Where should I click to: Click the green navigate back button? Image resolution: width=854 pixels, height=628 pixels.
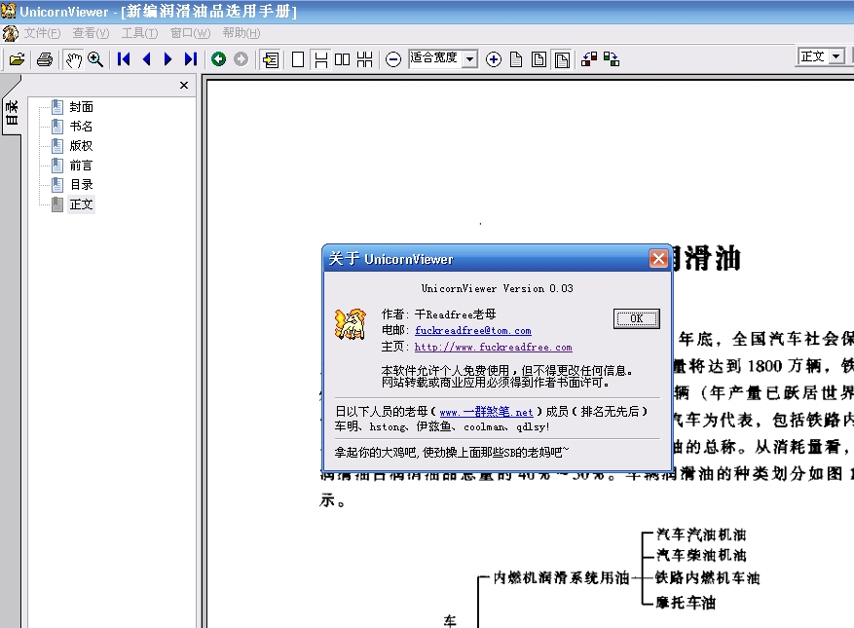coord(219,58)
